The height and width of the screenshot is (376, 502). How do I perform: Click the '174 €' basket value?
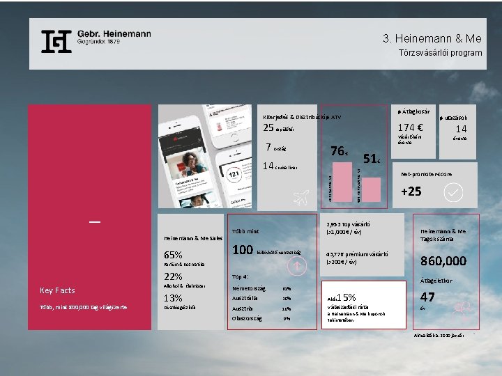tap(411, 127)
